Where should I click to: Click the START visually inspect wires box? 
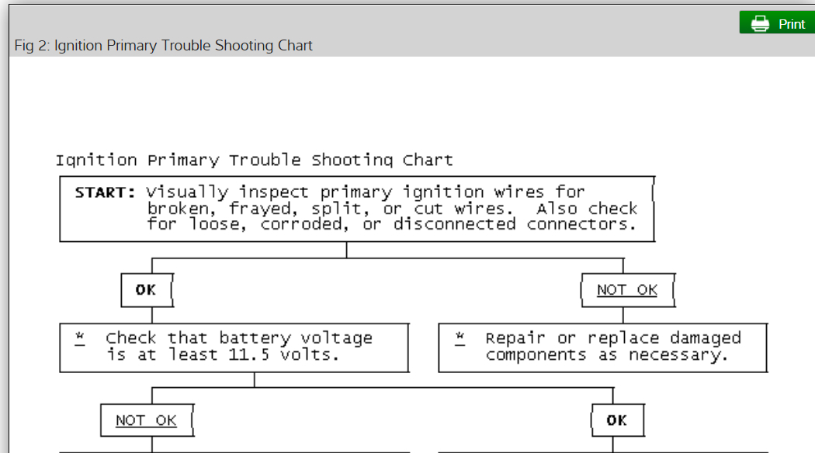[x=357, y=209]
